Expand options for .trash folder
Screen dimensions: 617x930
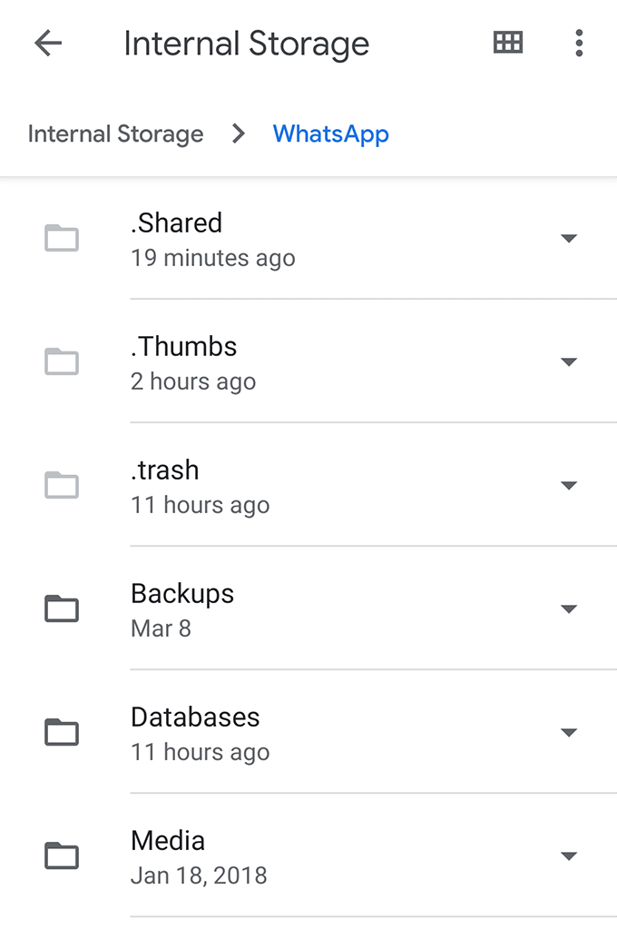coord(569,485)
